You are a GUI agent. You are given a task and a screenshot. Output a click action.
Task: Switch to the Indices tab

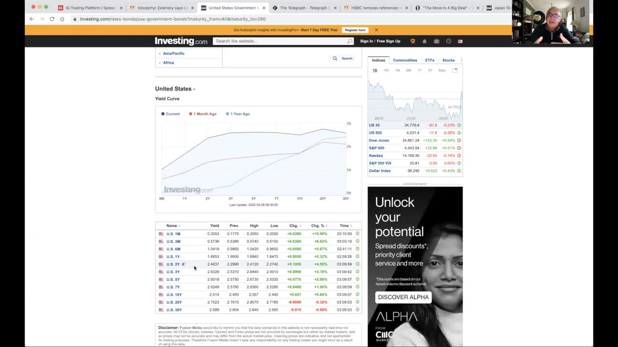coord(379,60)
